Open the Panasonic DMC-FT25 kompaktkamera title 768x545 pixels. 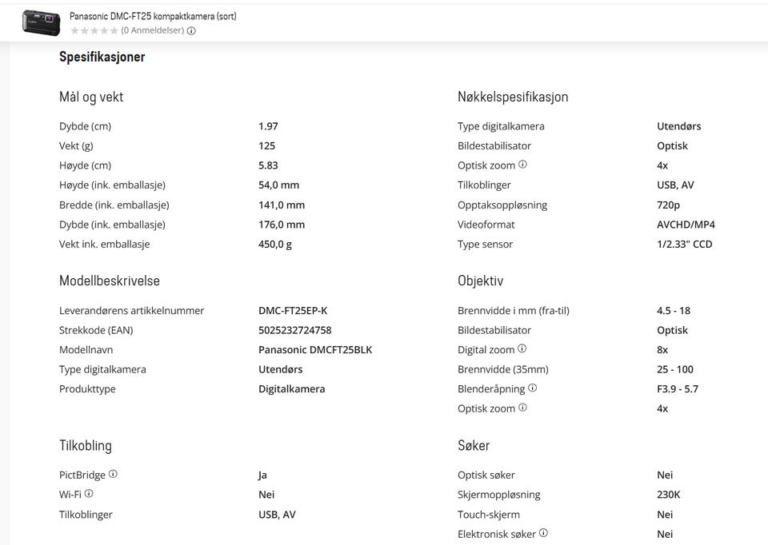153,16
